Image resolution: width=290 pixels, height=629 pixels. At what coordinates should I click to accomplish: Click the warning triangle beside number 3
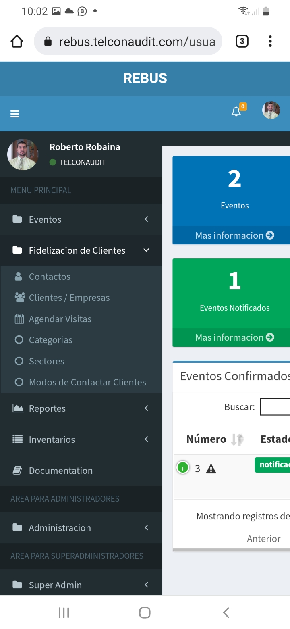point(211,469)
